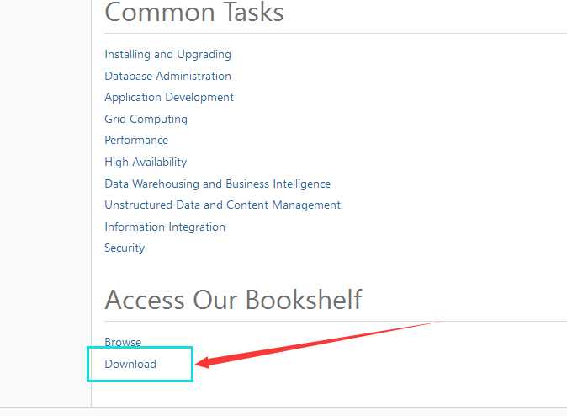Click the red arrow annotation
The image size is (567, 416).
[320, 342]
